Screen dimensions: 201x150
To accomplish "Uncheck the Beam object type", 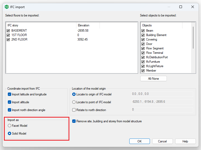I will 143,31.
